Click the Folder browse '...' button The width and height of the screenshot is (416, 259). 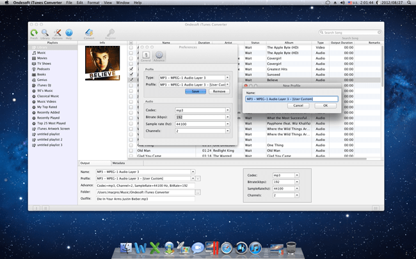198,192
